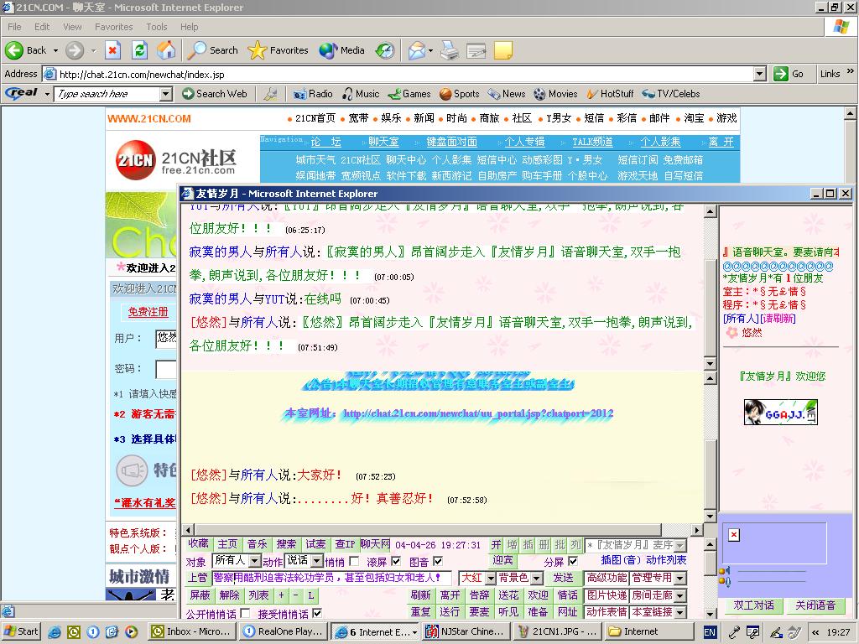Click the Start button
This screenshot has width=859, height=644.
click(x=21, y=632)
